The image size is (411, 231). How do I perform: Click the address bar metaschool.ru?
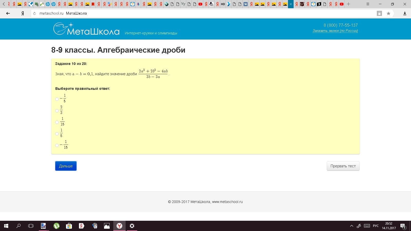(x=51, y=13)
